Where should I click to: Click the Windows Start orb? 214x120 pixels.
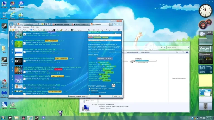(x=3, y=118)
